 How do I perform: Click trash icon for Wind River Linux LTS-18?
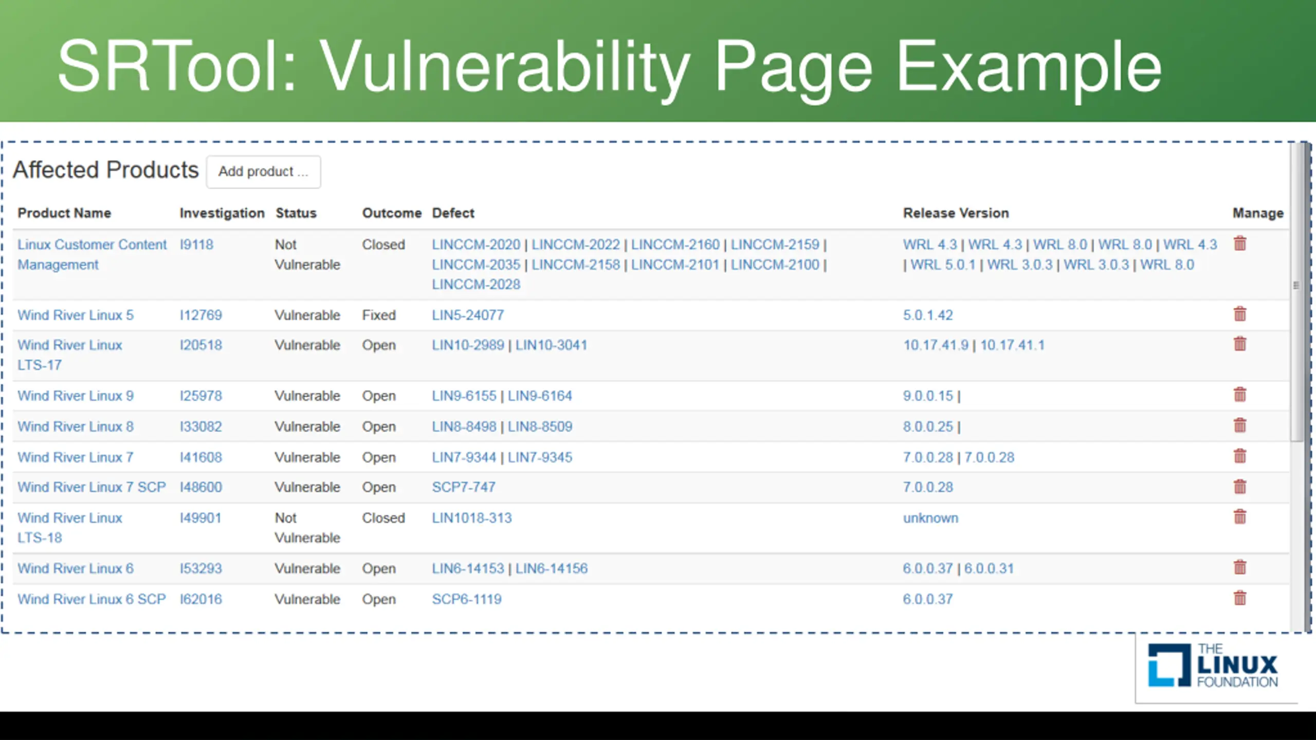[1240, 517]
